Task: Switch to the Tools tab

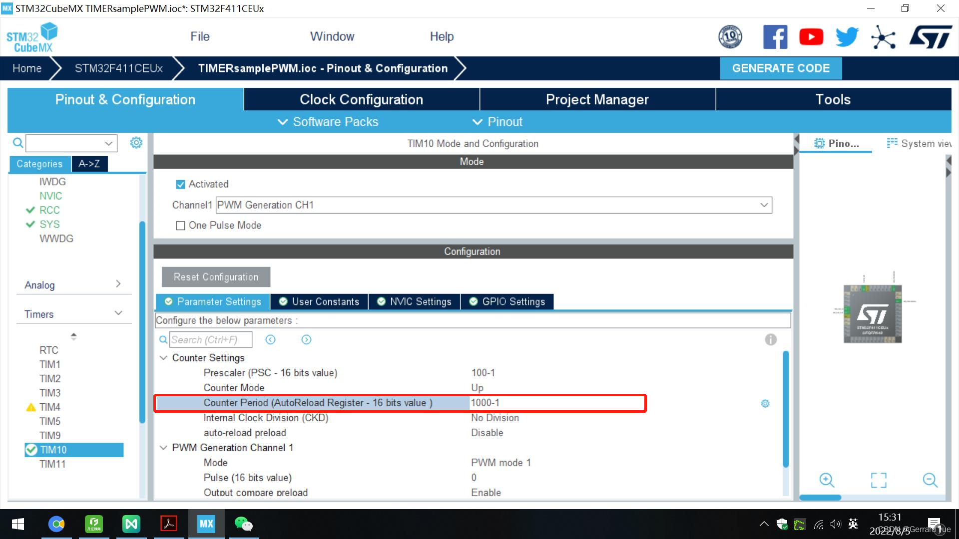Action: tap(833, 99)
